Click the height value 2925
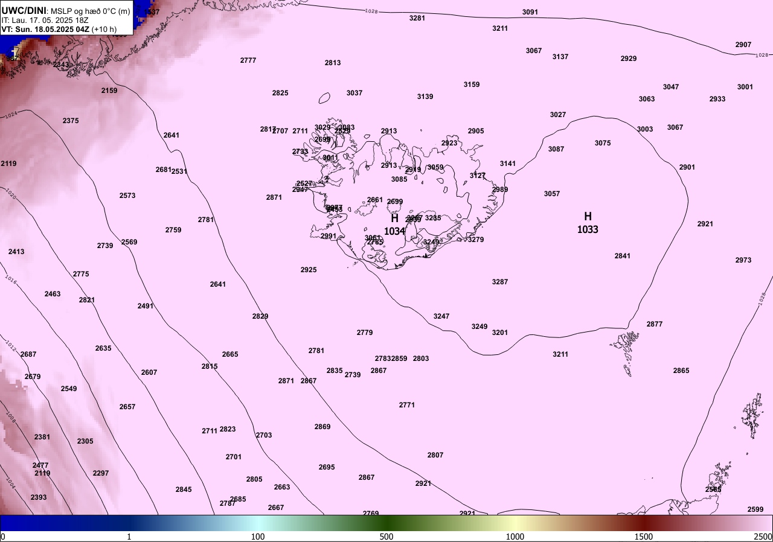The image size is (773, 542). click(309, 270)
